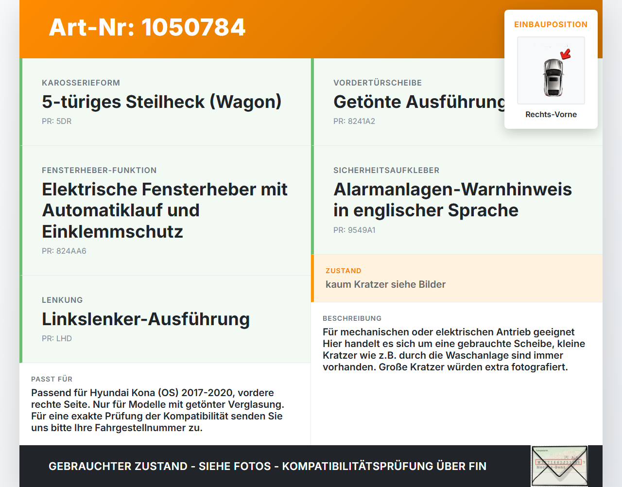Click the 'ZUSTAND' label

pyautogui.click(x=344, y=271)
